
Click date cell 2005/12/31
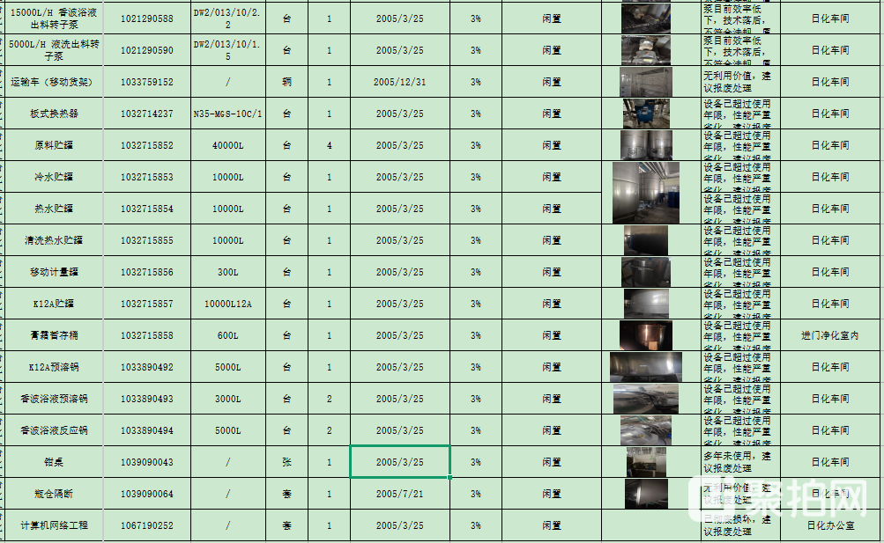coord(399,82)
